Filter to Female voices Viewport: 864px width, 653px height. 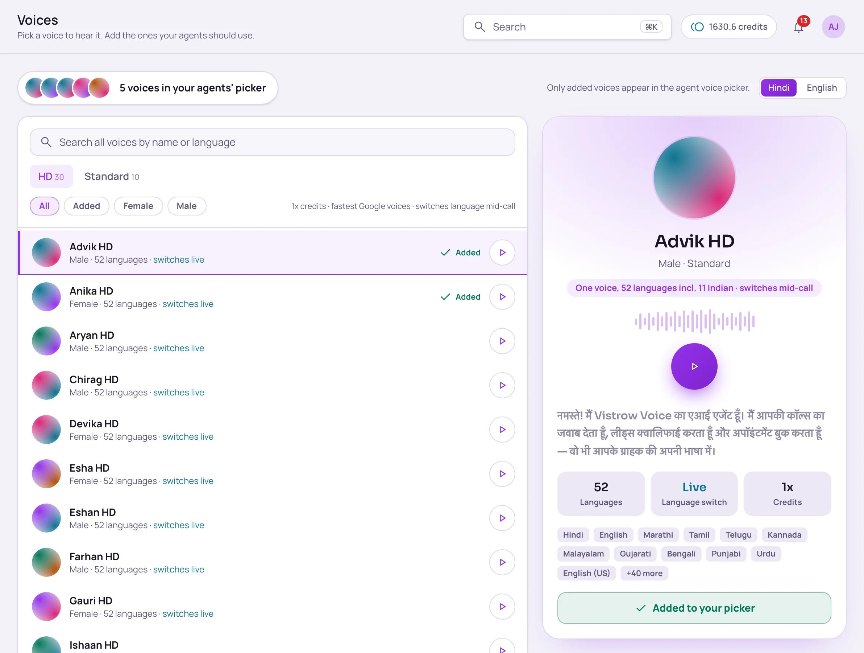coord(138,206)
